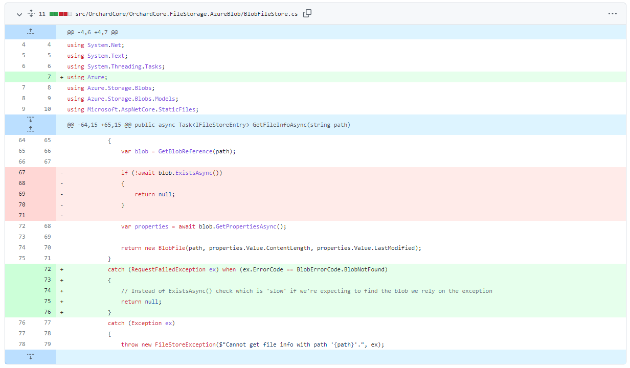Expand lines above the first hunk
The image size is (630, 368).
click(x=31, y=32)
